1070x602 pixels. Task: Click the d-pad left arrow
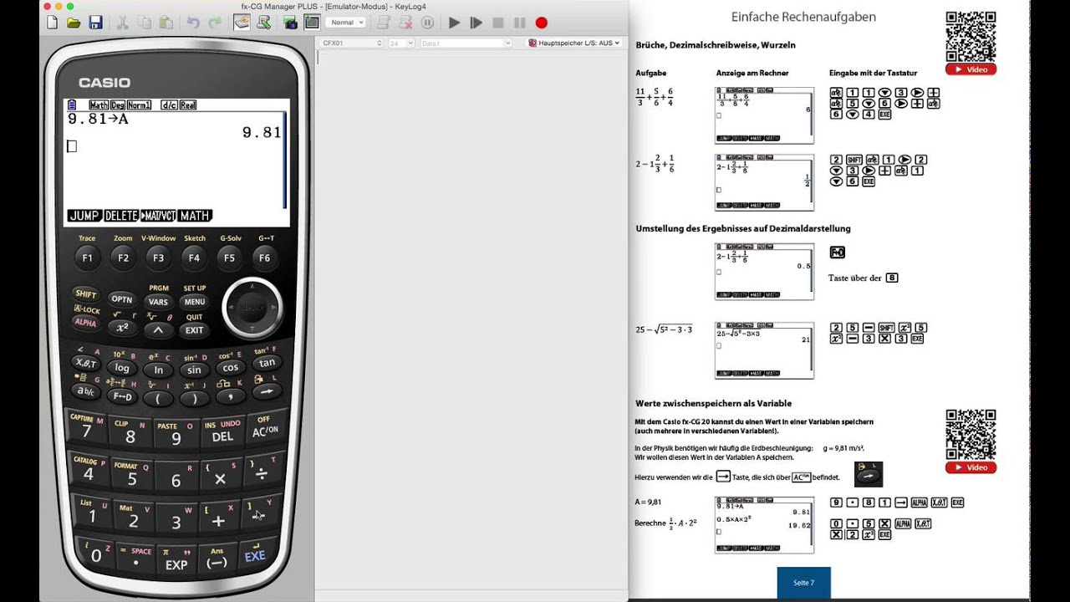coord(232,309)
